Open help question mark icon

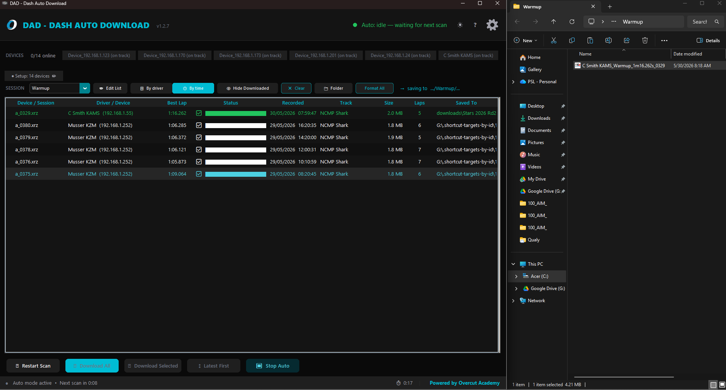pos(475,25)
